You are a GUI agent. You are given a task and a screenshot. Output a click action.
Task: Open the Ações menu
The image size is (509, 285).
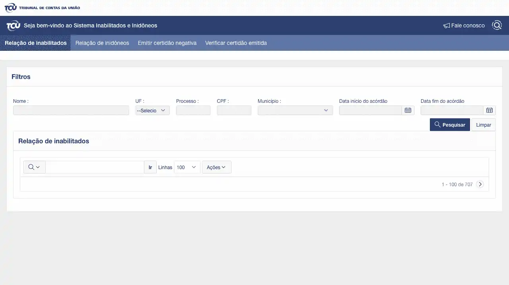tap(216, 167)
